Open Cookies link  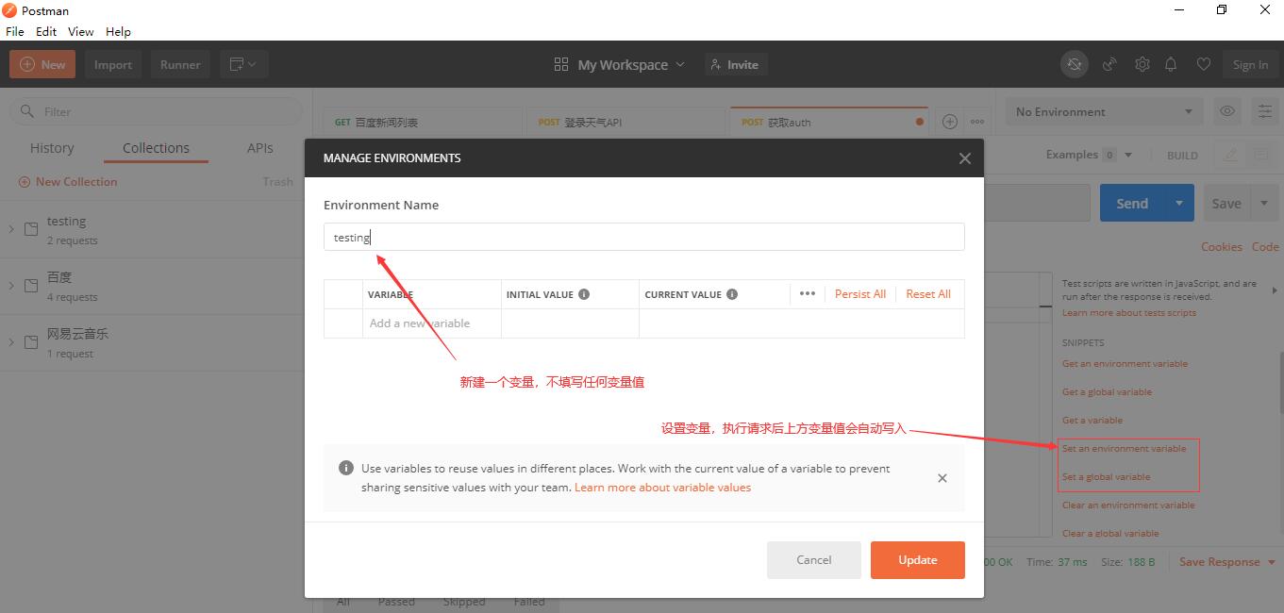(x=1221, y=246)
